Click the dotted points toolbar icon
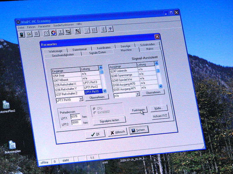 pos(46,33)
